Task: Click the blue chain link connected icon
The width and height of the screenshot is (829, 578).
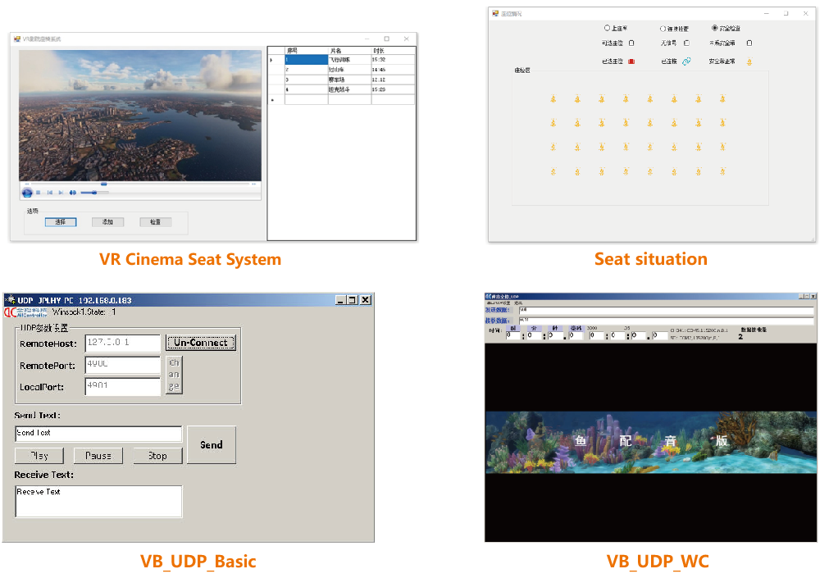Action: [x=686, y=61]
